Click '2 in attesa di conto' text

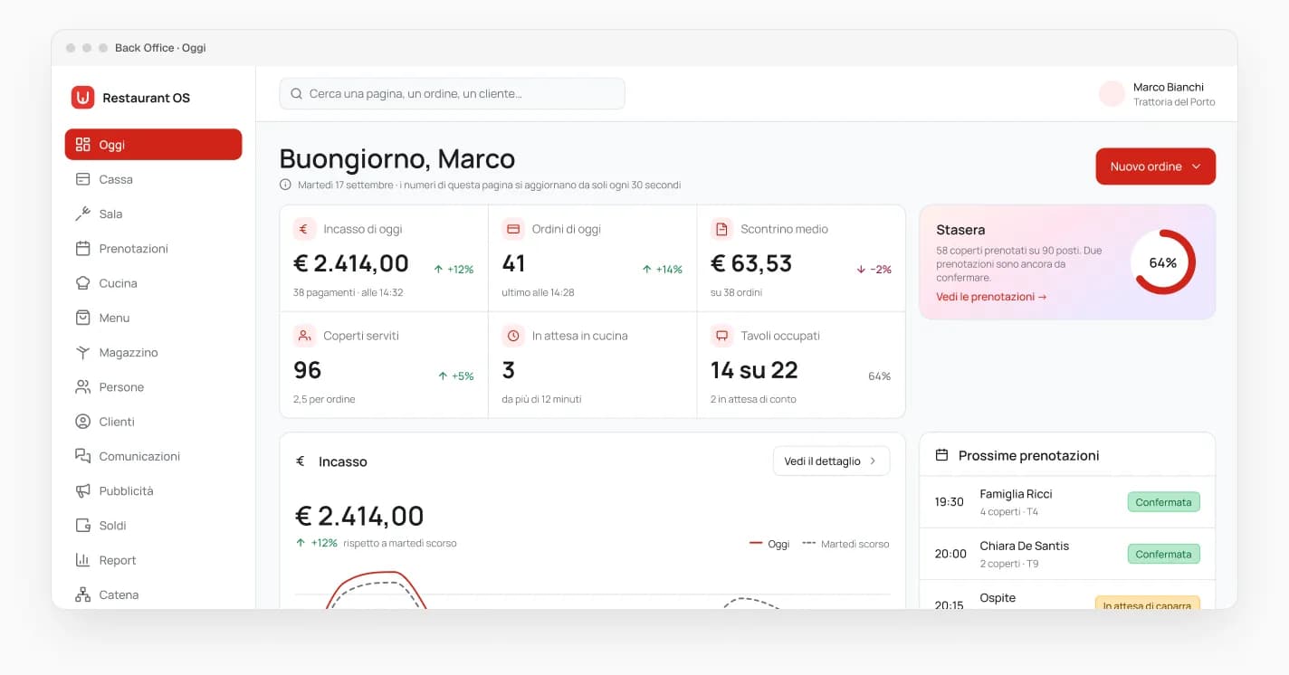tap(753, 399)
